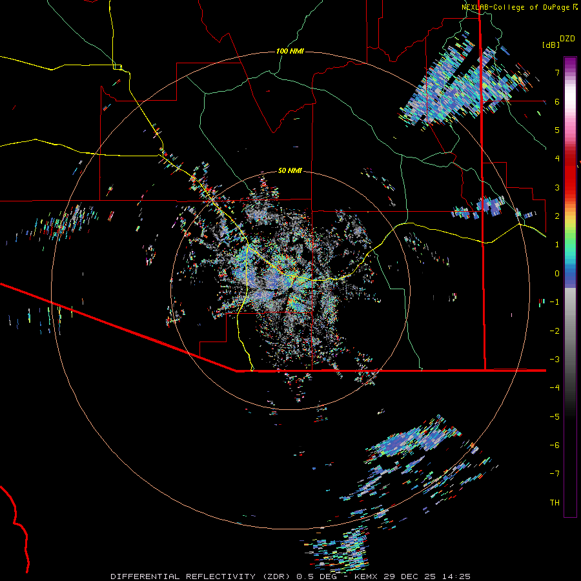Click the DIFFERENTIAL REFLECTIVITY (ZDR) caption

(x=201, y=576)
